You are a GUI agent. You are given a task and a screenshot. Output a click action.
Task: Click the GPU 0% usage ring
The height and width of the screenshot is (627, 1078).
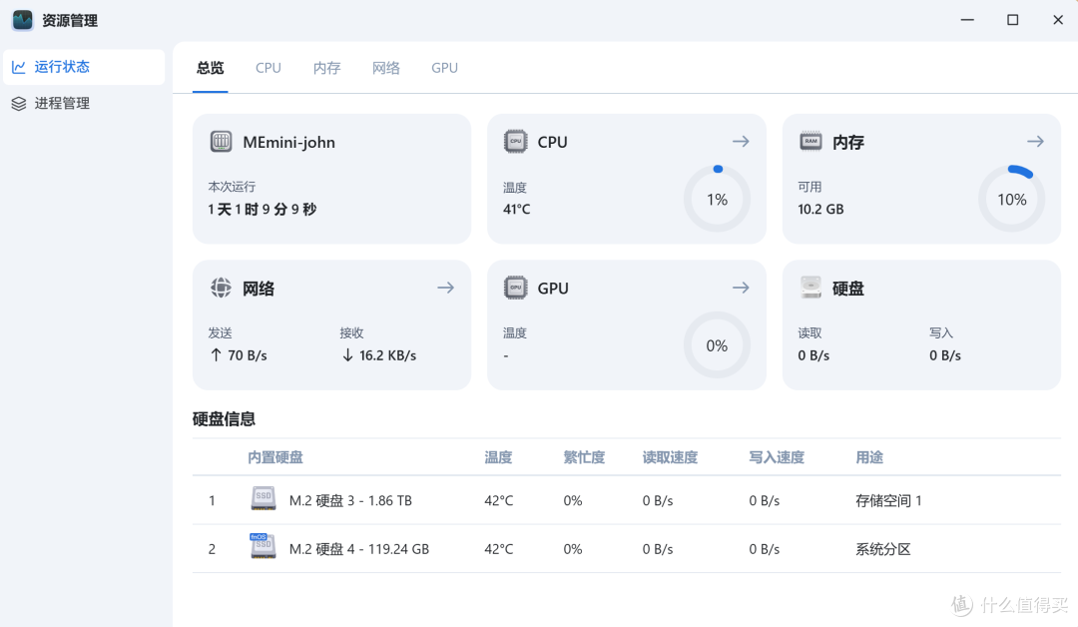pos(717,345)
